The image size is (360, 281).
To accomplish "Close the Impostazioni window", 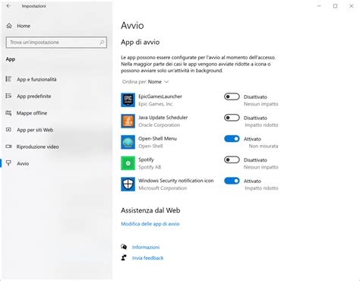I will 352,6.
